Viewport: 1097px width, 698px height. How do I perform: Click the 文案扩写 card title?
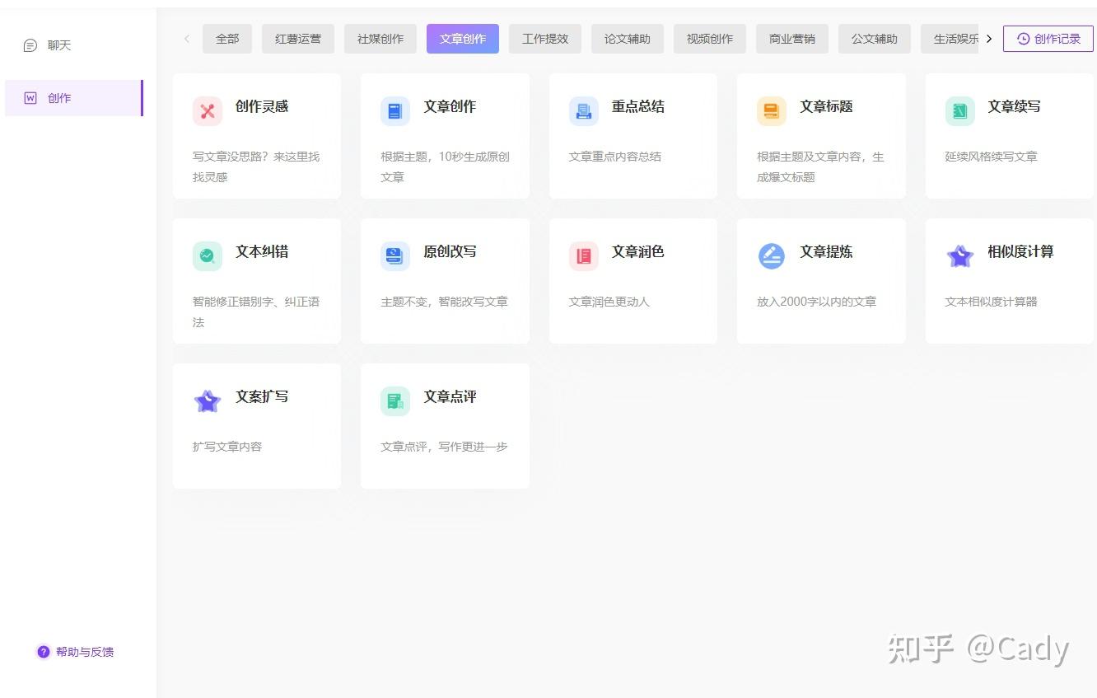(262, 396)
